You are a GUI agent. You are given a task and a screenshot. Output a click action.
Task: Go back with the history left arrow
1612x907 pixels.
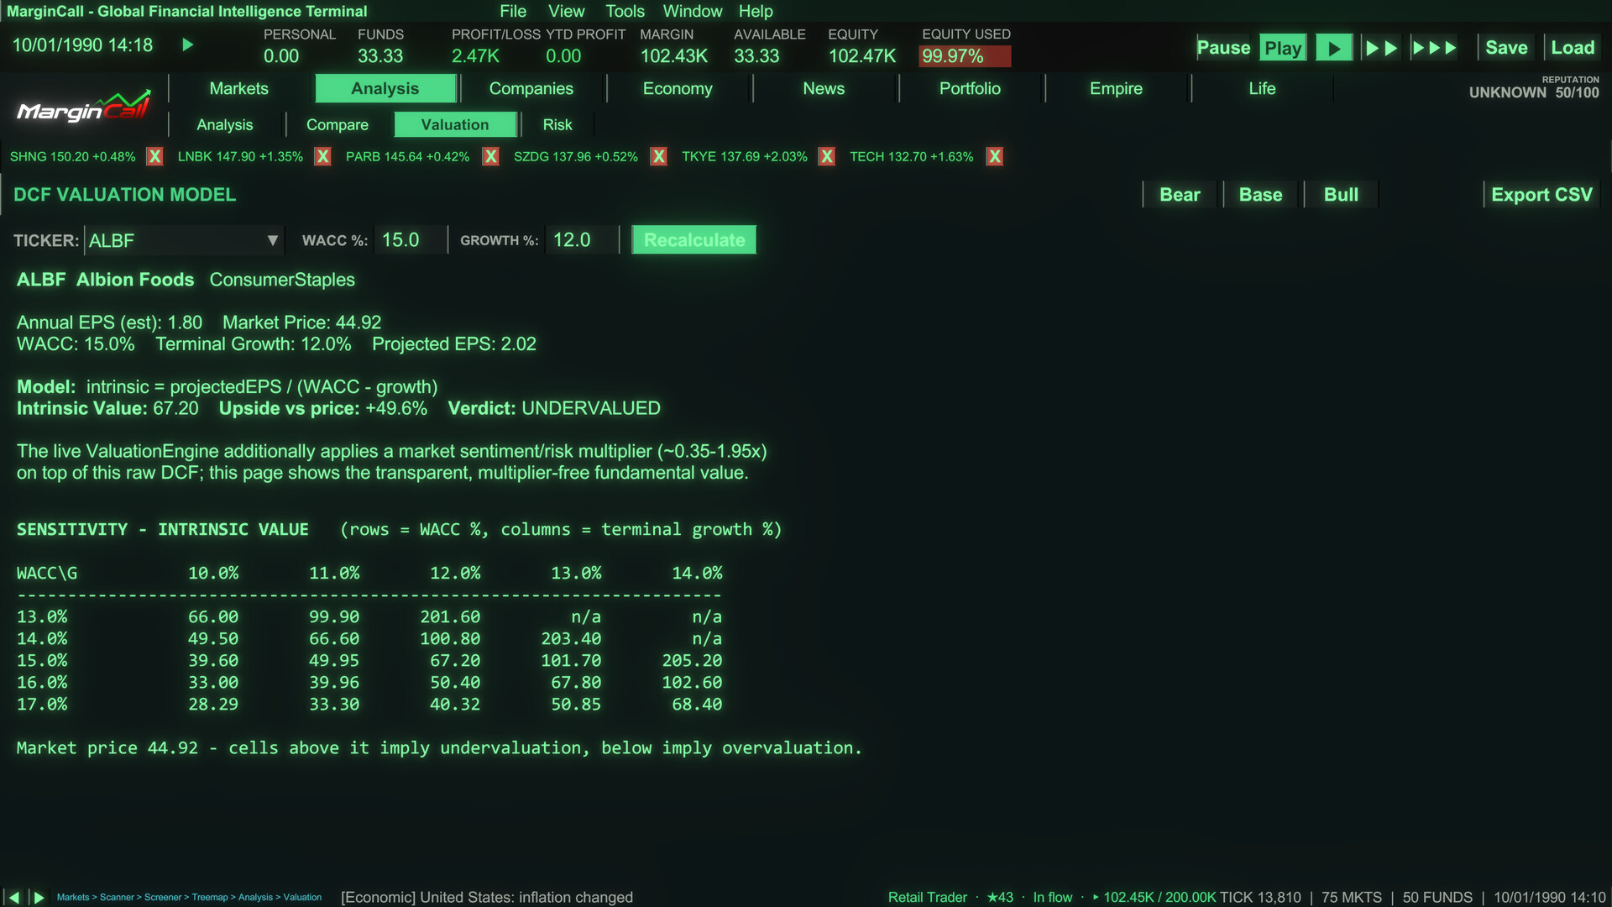13,898
